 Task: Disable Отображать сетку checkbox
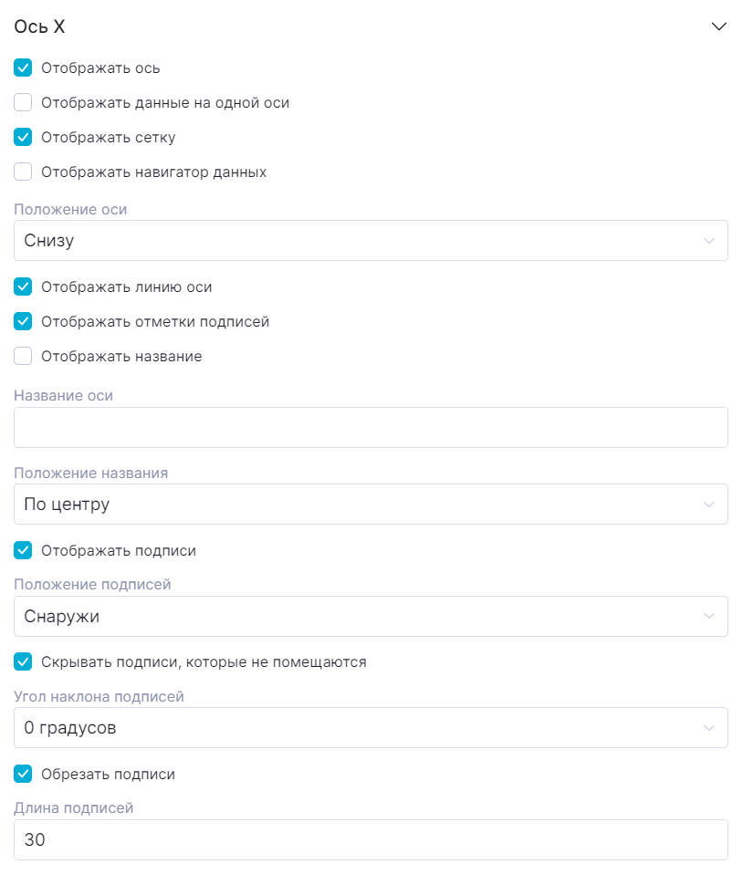pyautogui.click(x=24, y=138)
